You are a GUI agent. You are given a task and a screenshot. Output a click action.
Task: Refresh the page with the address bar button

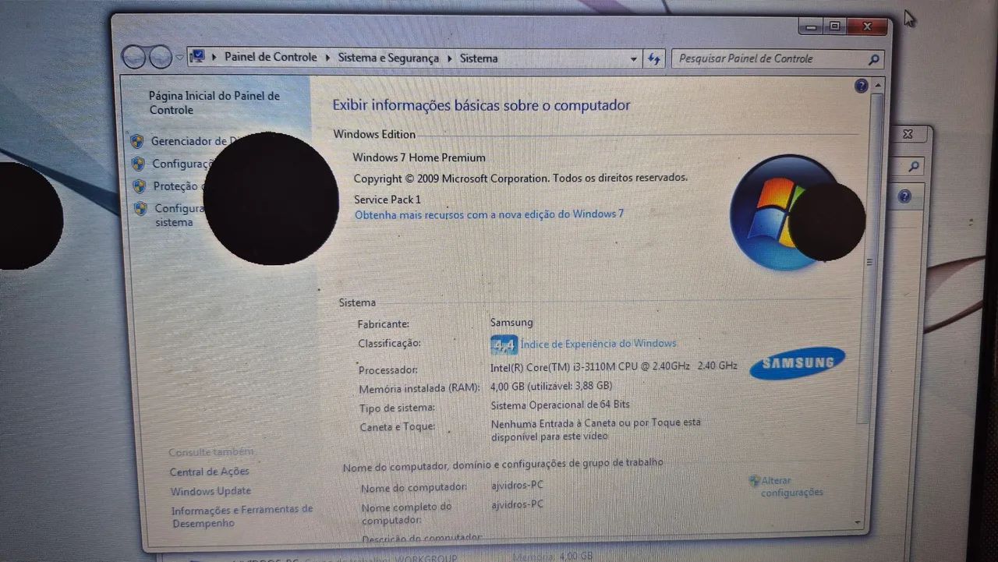tap(654, 59)
